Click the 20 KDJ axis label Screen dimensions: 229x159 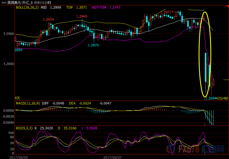pyautogui.click(x=12, y=149)
